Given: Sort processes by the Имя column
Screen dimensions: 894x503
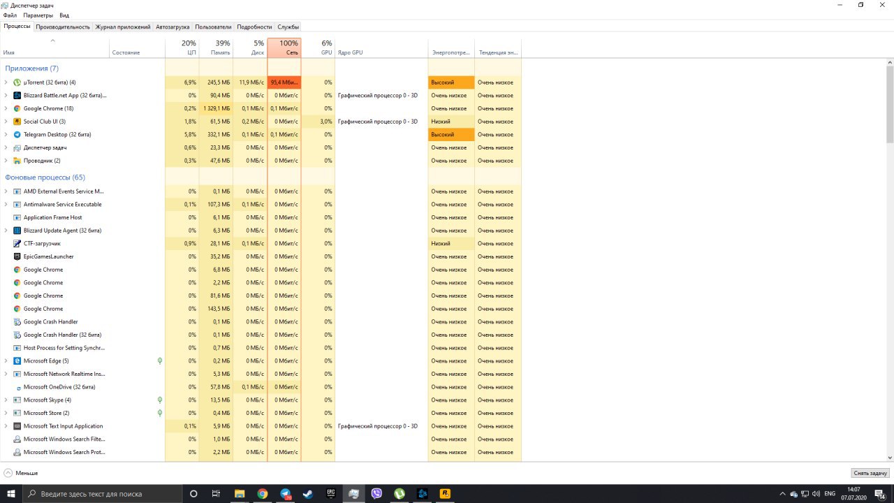Looking at the screenshot, I should click(x=54, y=48).
